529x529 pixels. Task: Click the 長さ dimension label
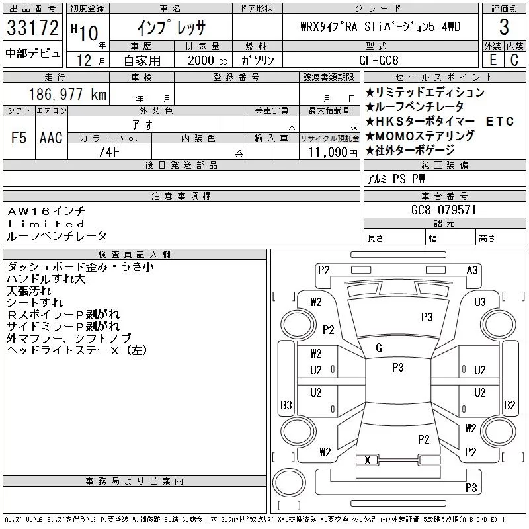(376, 239)
